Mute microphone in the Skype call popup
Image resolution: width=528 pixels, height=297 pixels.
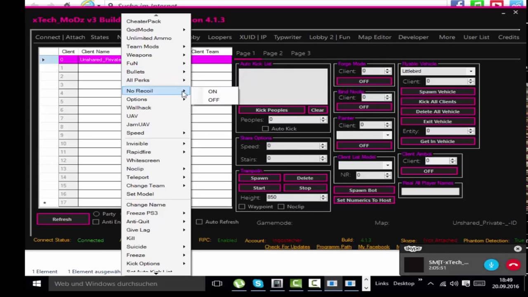491,265
